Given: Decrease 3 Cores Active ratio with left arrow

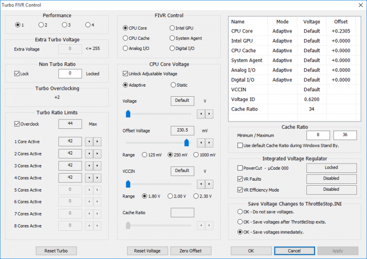Looking at the screenshot, I should point(89,165).
